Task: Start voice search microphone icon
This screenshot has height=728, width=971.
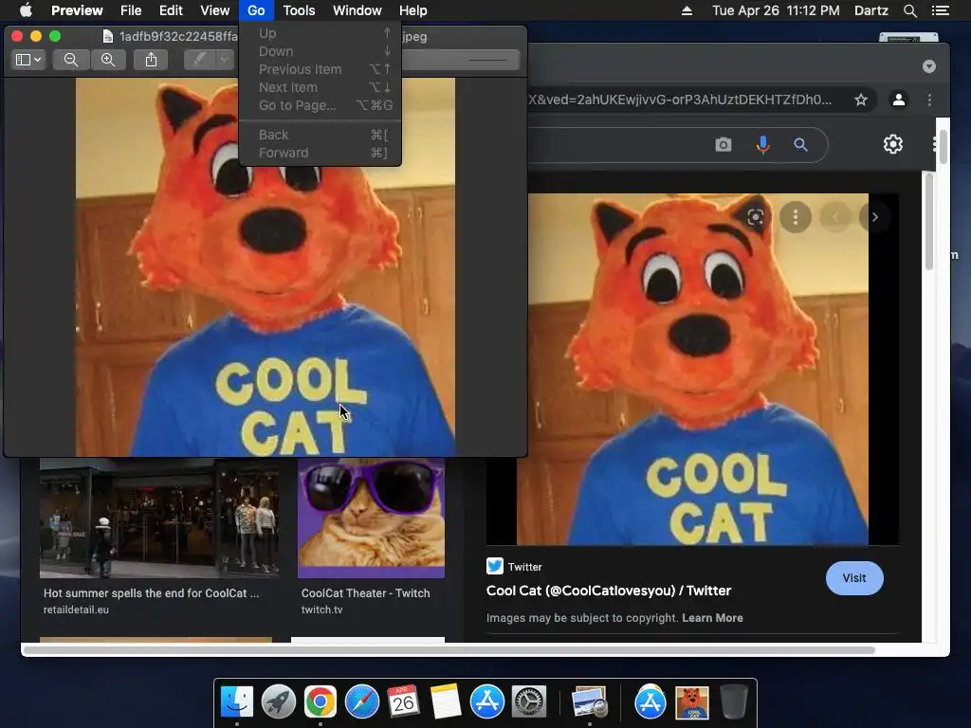Action: pyautogui.click(x=763, y=145)
